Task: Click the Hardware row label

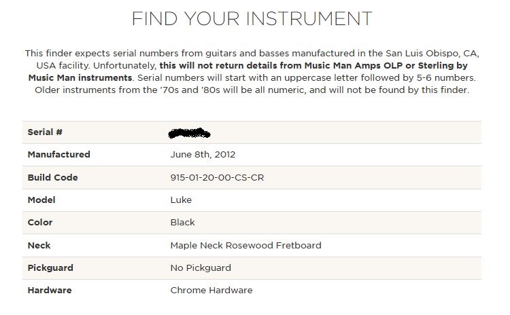Action: tap(49, 291)
